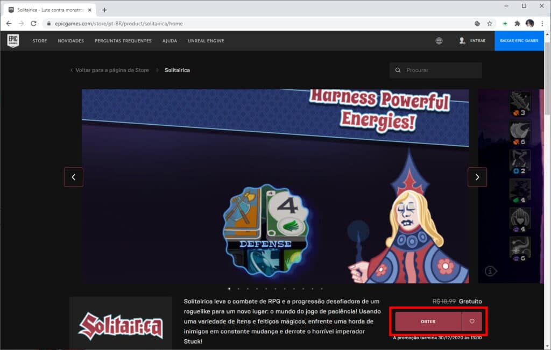Image resolution: width=551 pixels, height=350 pixels.
Task: Click the Solitairica game logo
Action: pos(121,326)
